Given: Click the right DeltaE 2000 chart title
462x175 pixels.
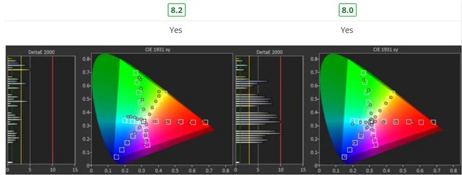Looking at the screenshot, I should [x=269, y=52].
